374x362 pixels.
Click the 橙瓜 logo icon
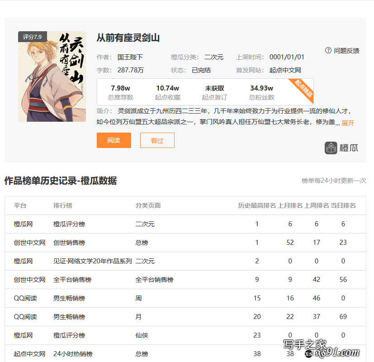331,148
